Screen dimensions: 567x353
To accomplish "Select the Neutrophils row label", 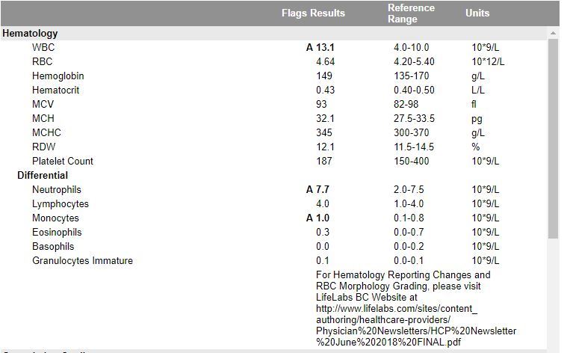I will coord(57,190).
